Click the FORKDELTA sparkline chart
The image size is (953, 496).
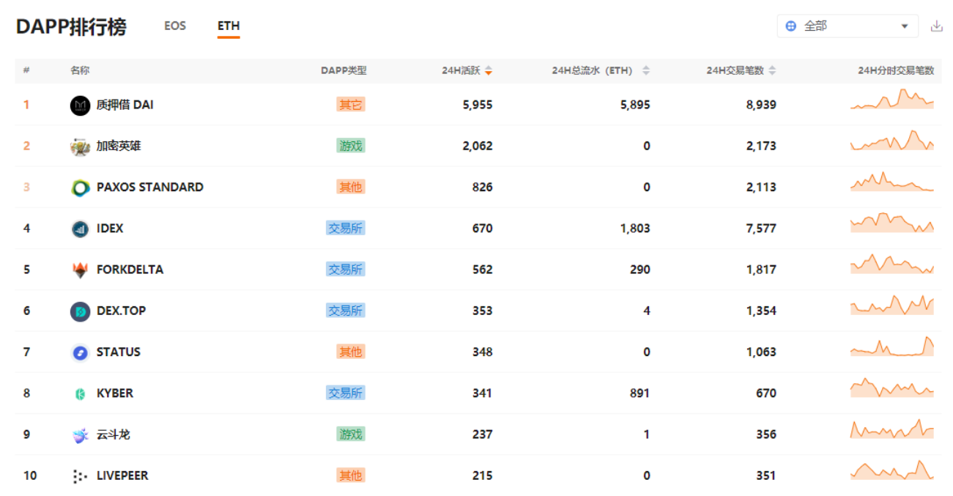coord(892,264)
